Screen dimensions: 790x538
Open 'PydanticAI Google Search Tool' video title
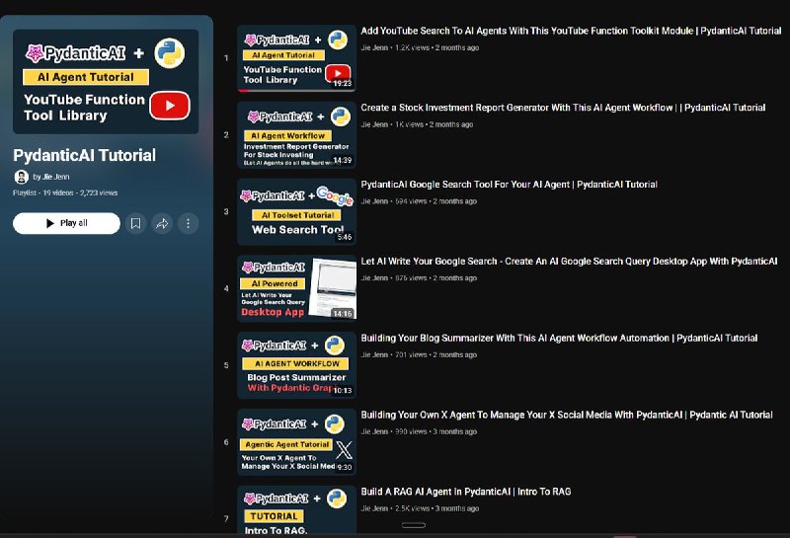pos(509,185)
